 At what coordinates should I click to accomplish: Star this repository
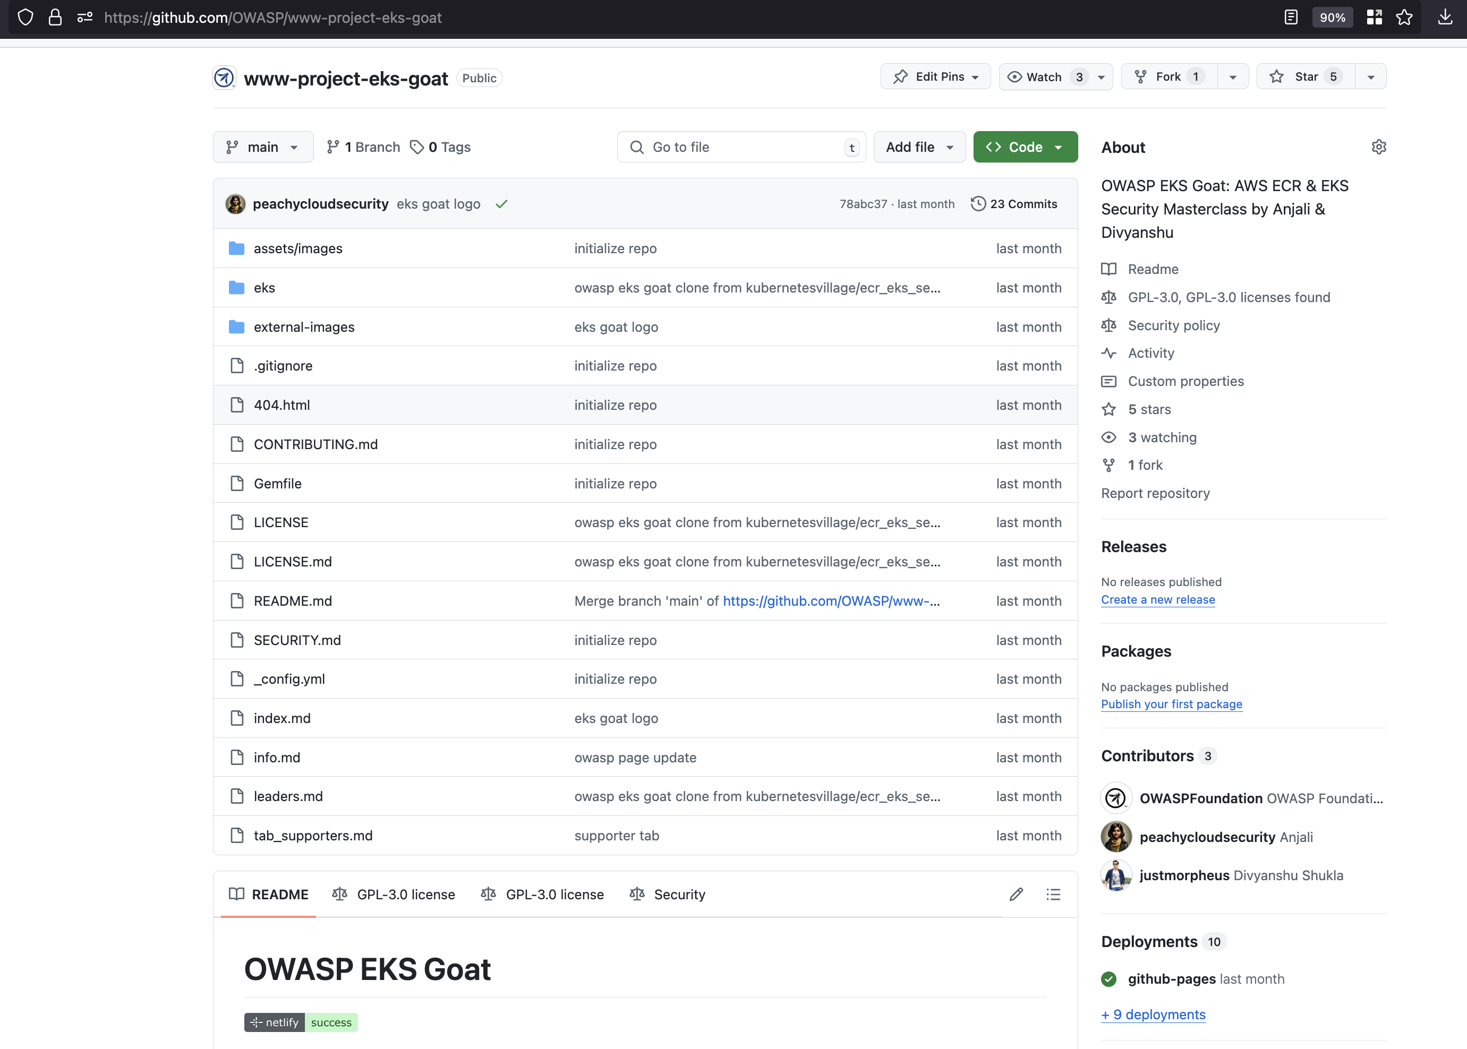pos(1306,77)
